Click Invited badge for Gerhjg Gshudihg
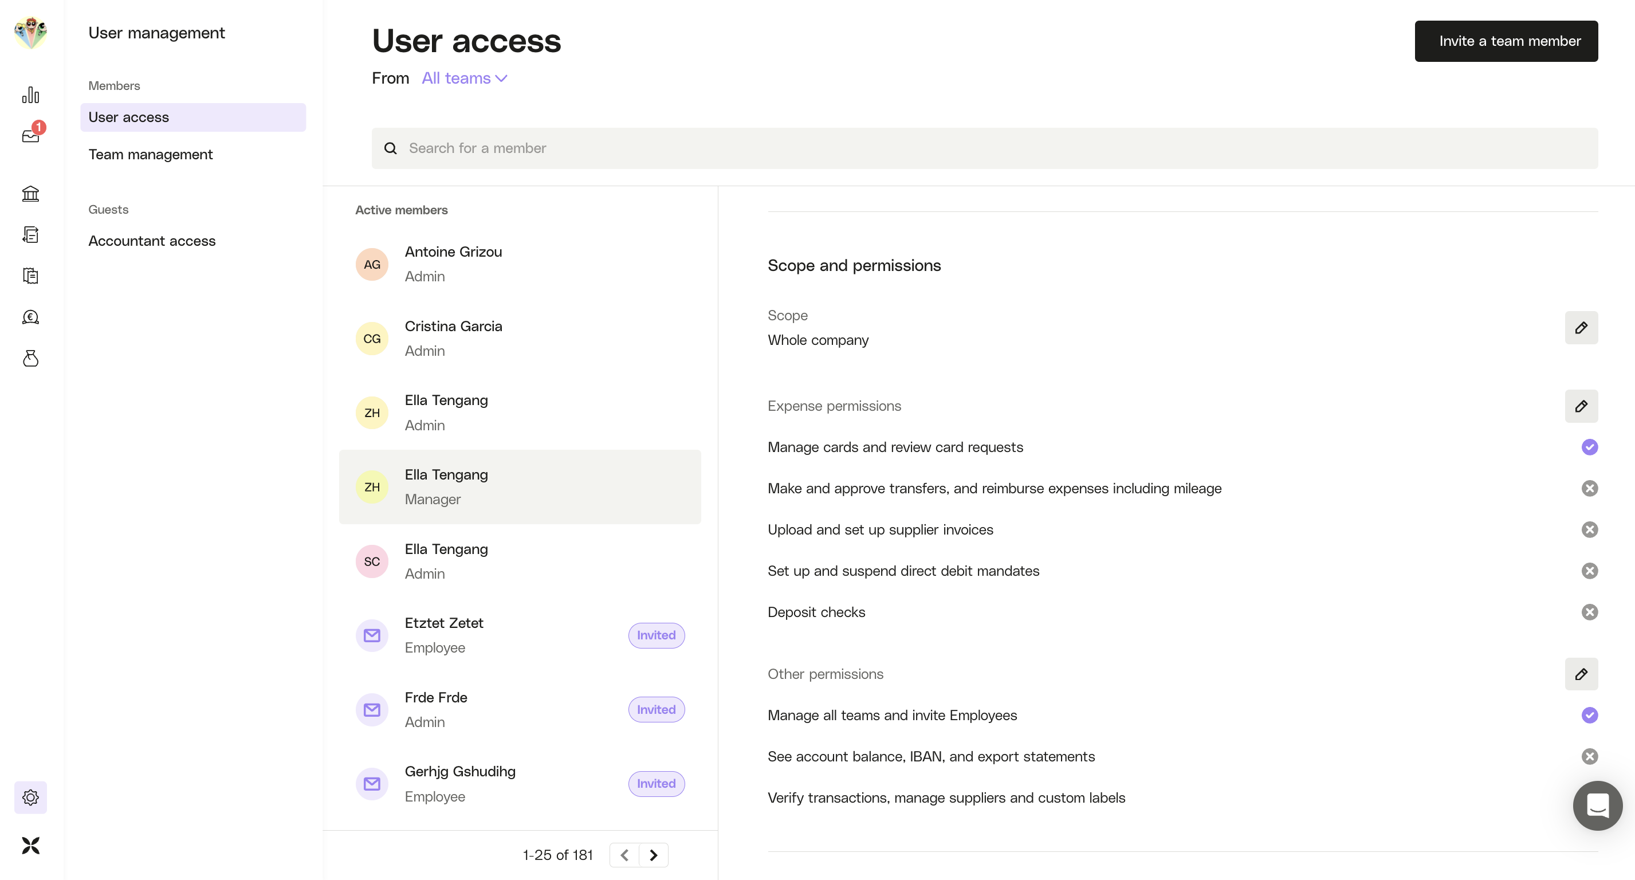The height and width of the screenshot is (880, 1635). pos(657,784)
